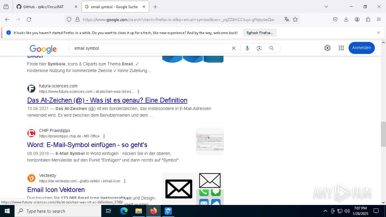Open Vecteezy black envelope thumbnail
Screen dimensions: 386x217
click(179, 189)
